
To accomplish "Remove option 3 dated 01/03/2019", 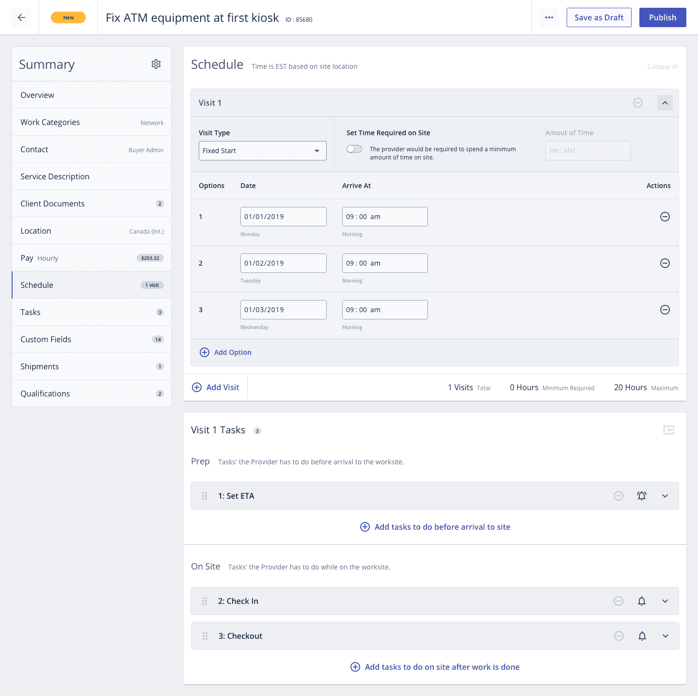I will pos(665,310).
